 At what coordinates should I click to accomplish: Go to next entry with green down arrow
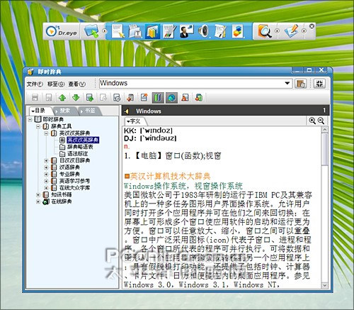[76, 97]
